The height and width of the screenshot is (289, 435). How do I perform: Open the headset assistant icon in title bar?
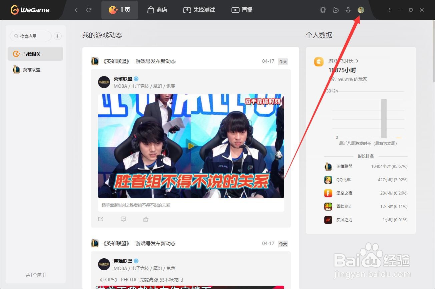coord(323,10)
